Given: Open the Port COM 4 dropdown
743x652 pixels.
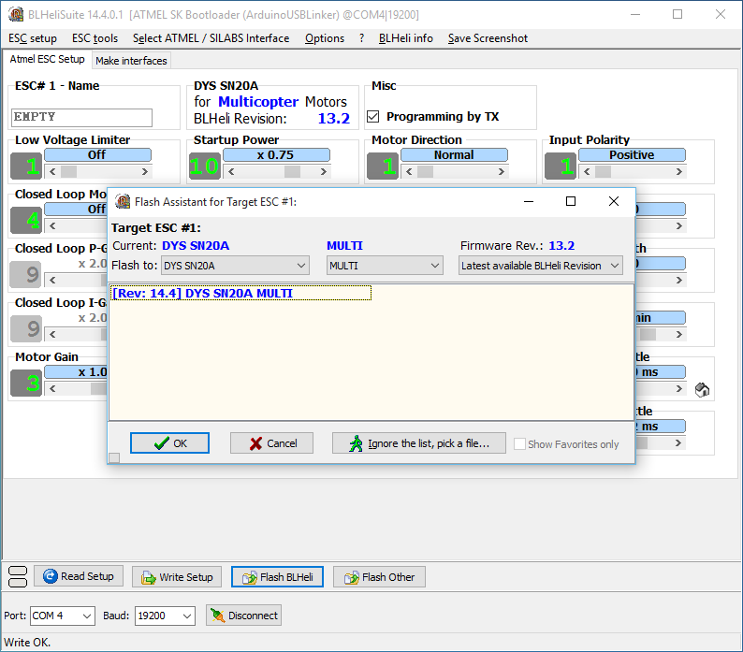Looking at the screenshot, I should click(63, 616).
